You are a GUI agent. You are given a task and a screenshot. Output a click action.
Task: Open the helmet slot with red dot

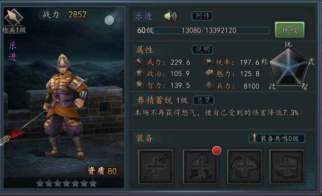(200, 167)
